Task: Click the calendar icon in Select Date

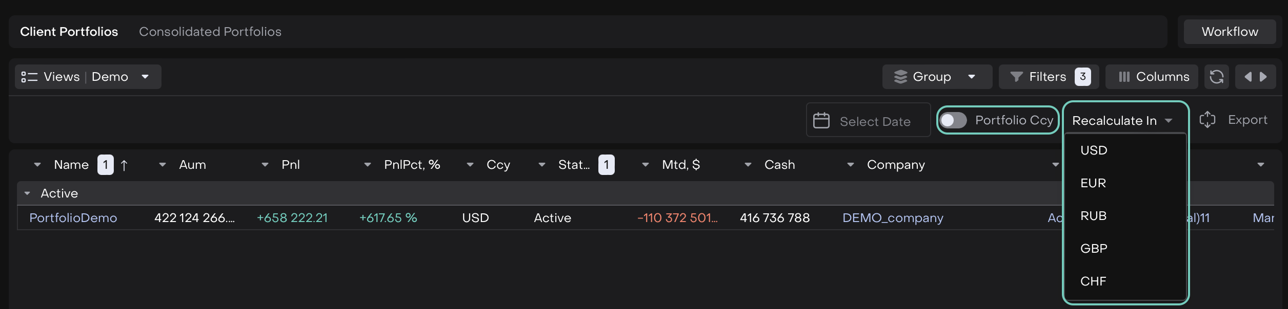Action: tap(821, 121)
